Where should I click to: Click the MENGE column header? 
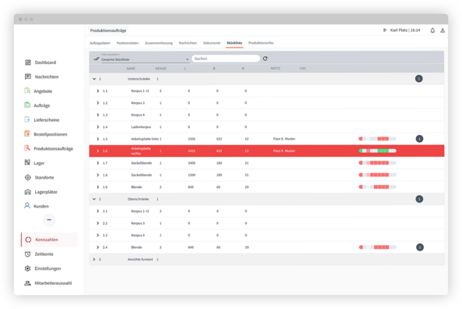point(160,69)
